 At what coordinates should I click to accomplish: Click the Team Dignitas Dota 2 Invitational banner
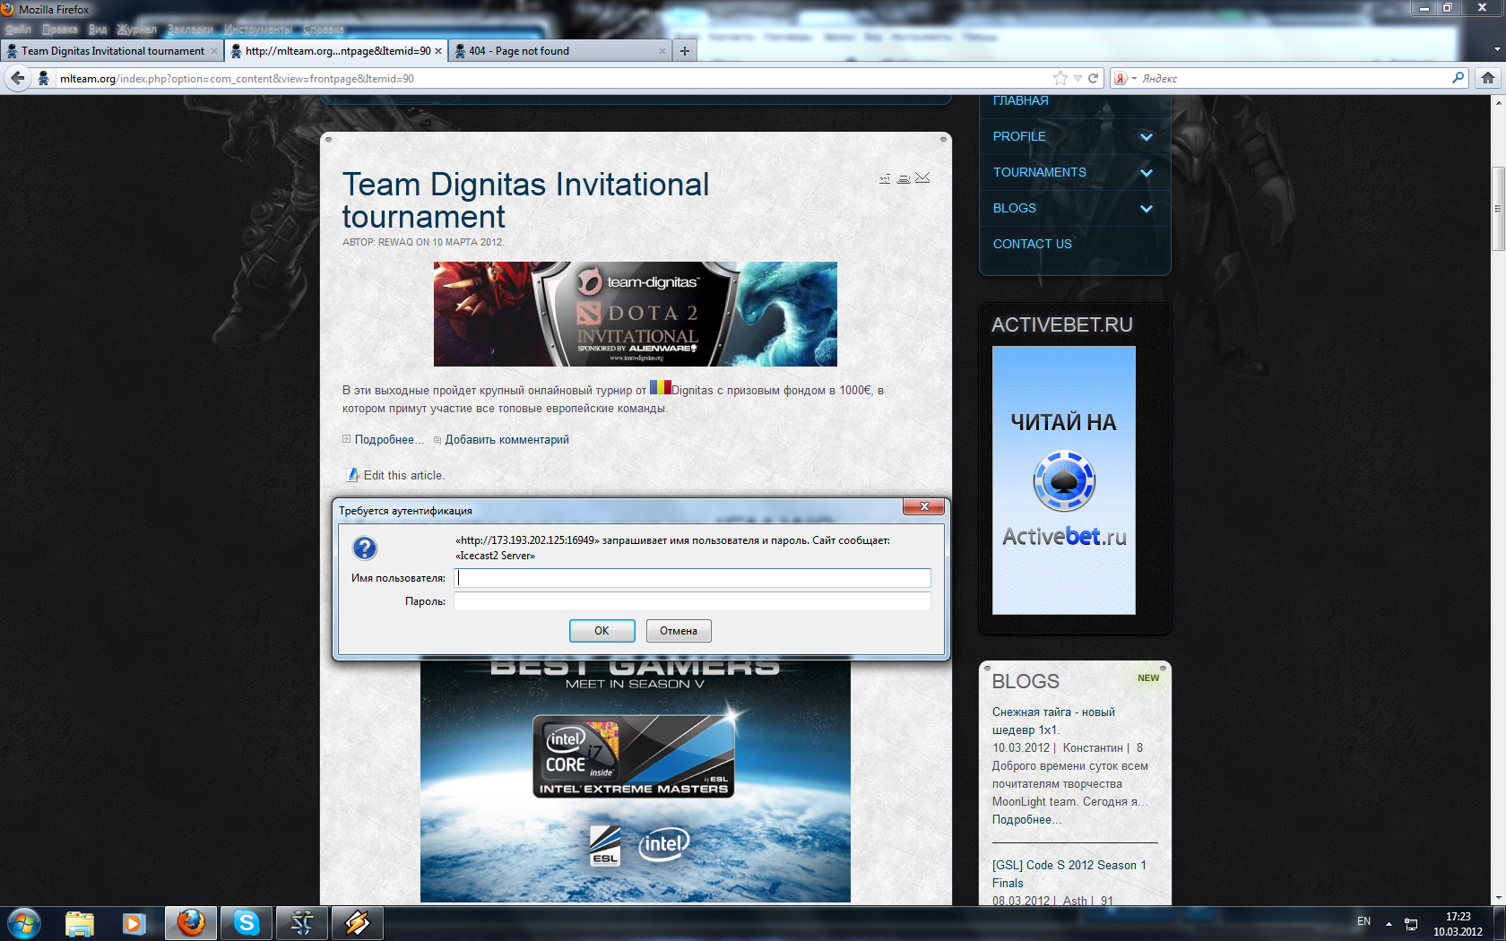point(636,314)
